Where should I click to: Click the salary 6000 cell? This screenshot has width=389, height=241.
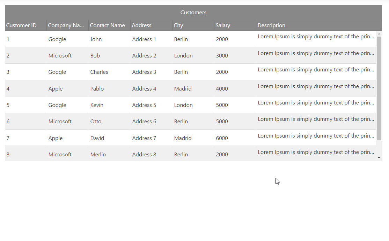click(222, 138)
